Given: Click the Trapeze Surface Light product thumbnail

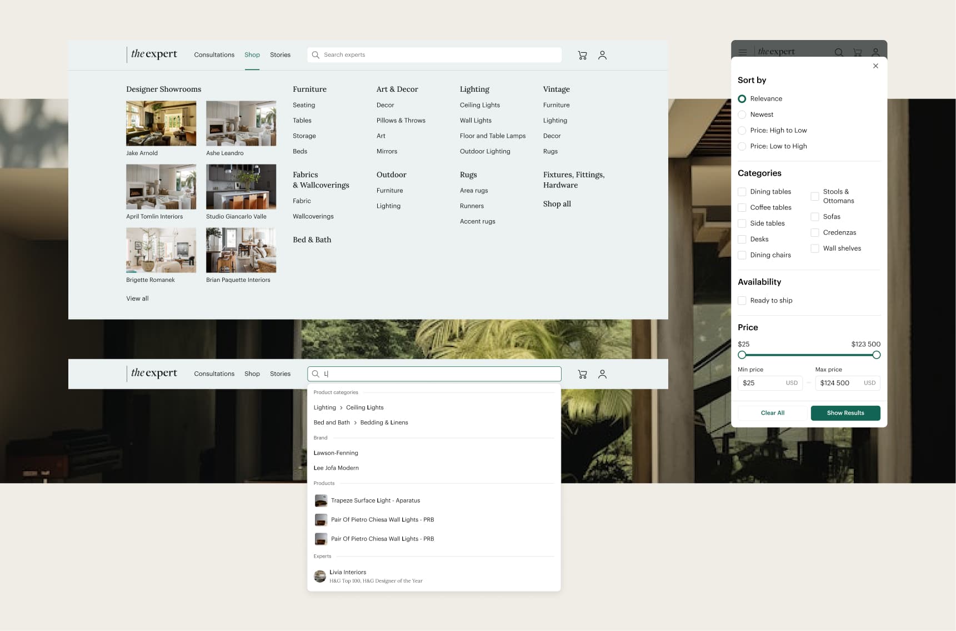Looking at the screenshot, I should point(321,500).
